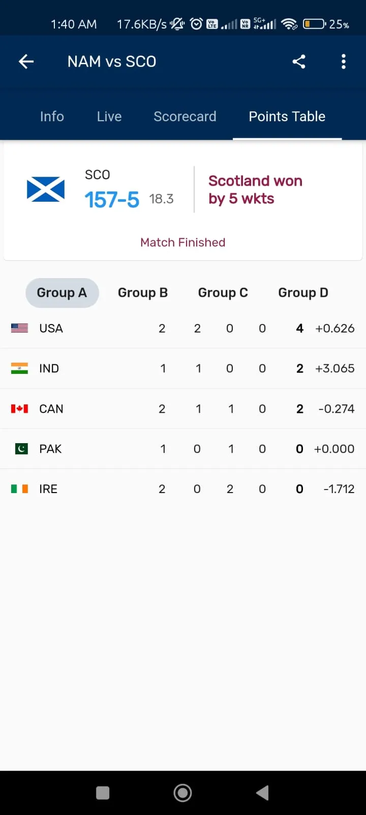The height and width of the screenshot is (815, 366).
Task: Tap the Ireland flag icon
Action: [x=19, y=489]
